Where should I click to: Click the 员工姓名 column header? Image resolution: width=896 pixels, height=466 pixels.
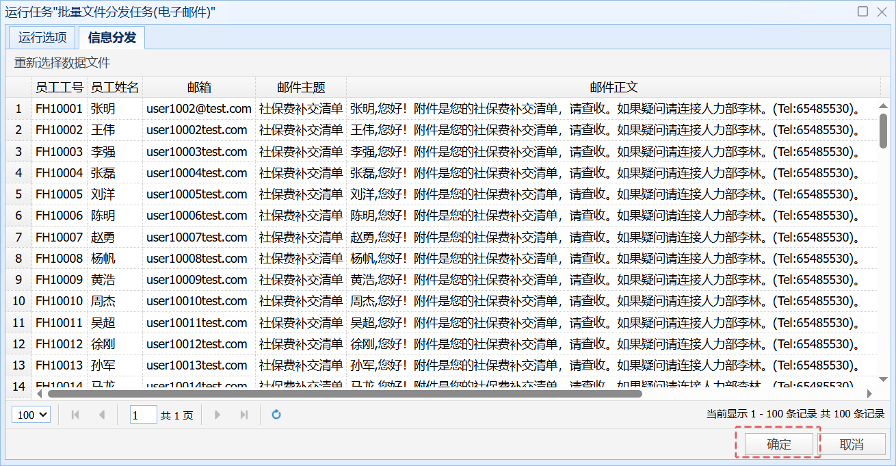(114, 87)
